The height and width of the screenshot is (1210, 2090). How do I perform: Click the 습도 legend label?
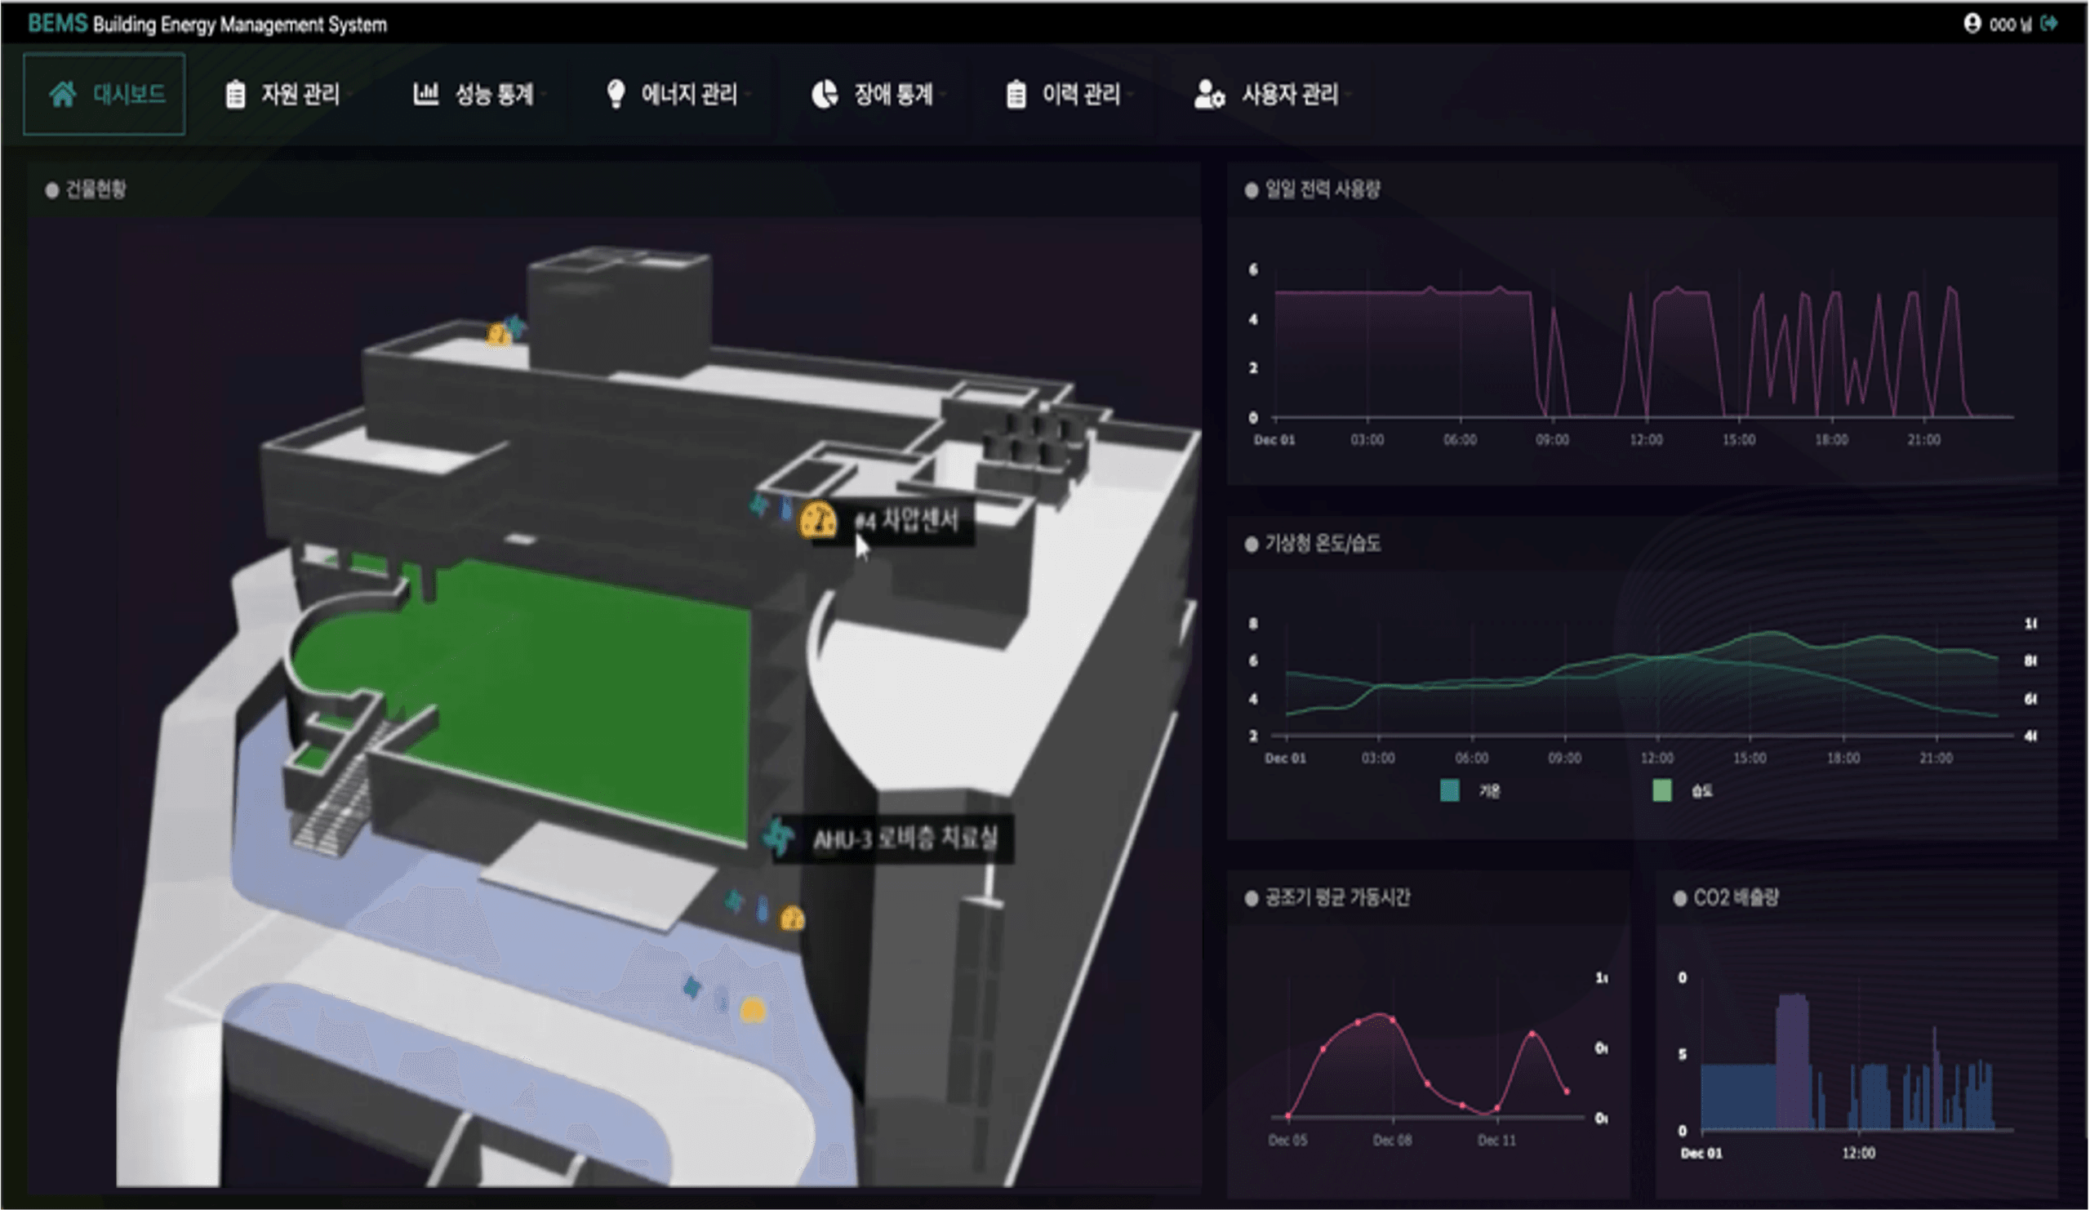[1702, 791]
